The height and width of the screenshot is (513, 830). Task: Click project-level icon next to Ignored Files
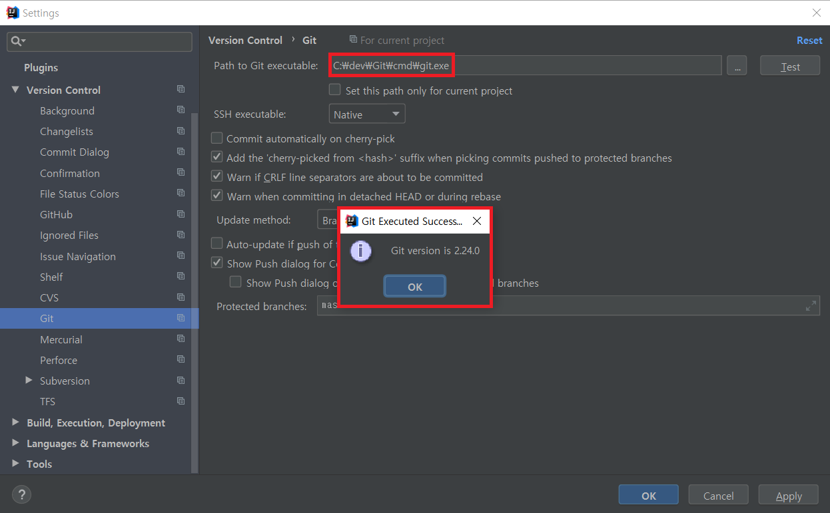tap(181, 235)
